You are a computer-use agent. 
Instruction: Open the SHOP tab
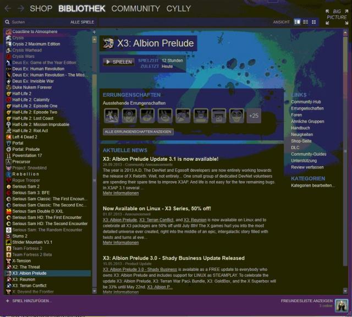coord(41,9)
